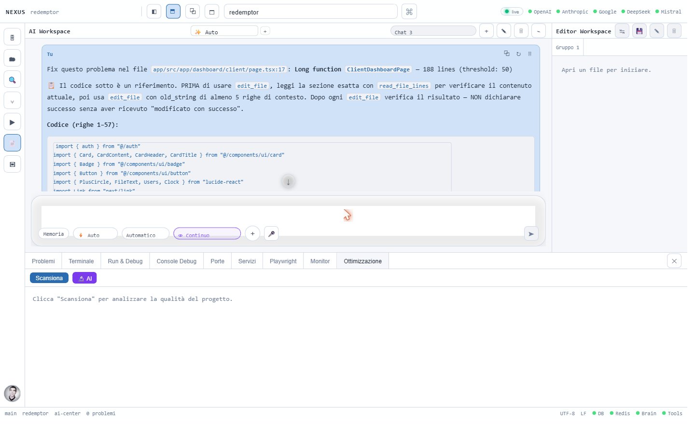Click the Editor Workspace trash icon
The width and height of the screenshot is (695, 434).
(674, 31)
